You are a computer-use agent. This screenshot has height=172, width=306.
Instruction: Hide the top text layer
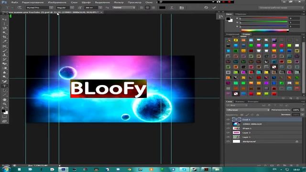[x=228, y=119]
